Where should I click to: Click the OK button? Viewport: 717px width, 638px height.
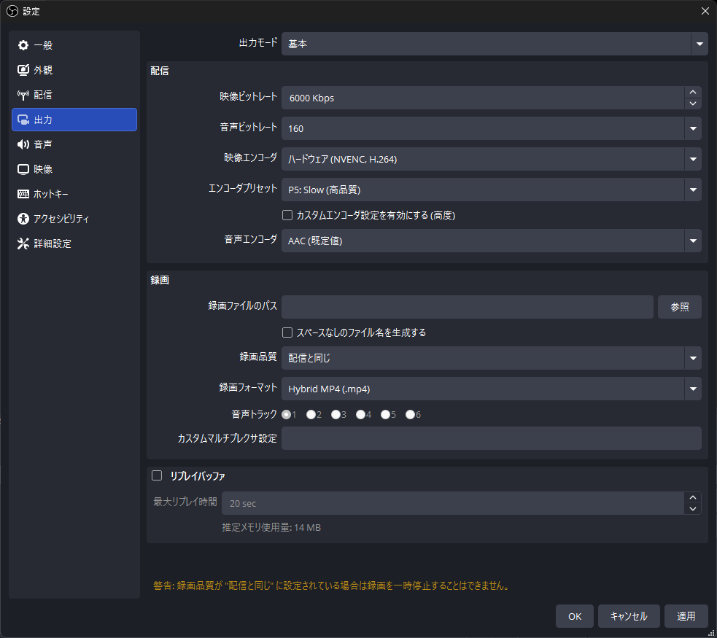[x=575, y=617]
